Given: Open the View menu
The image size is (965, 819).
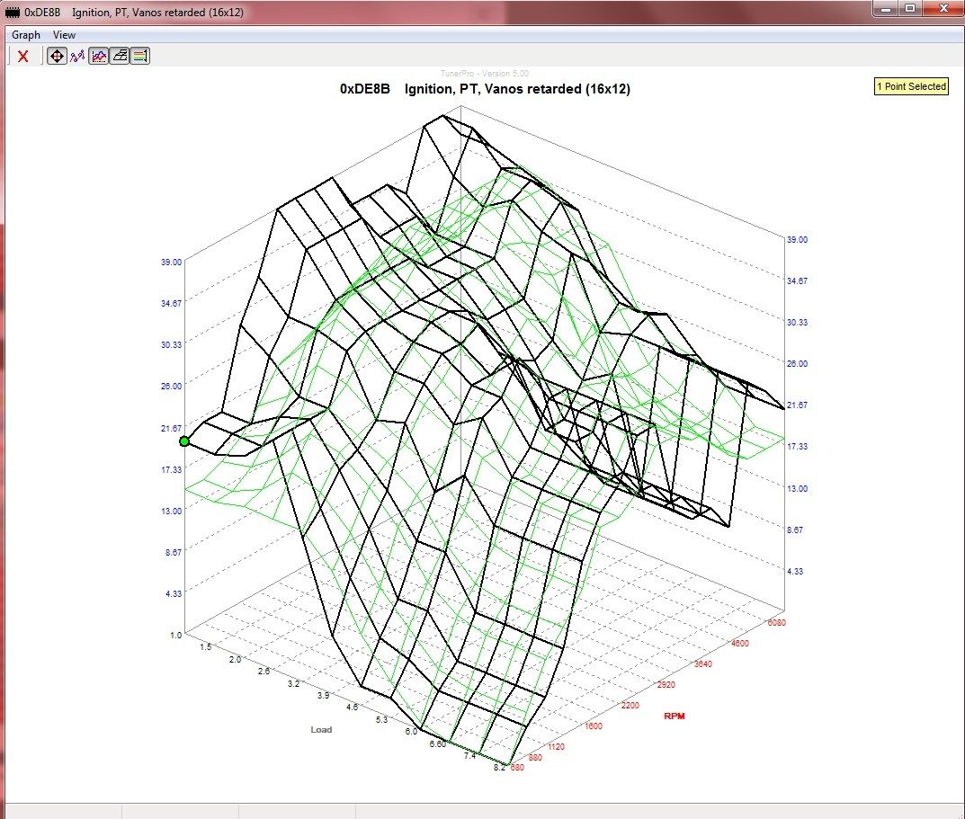Looking at the screenshot, I should tap(64, 35).
